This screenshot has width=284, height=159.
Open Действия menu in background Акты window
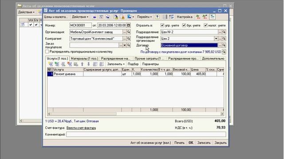pyautogui.click(x=26, y=12)
